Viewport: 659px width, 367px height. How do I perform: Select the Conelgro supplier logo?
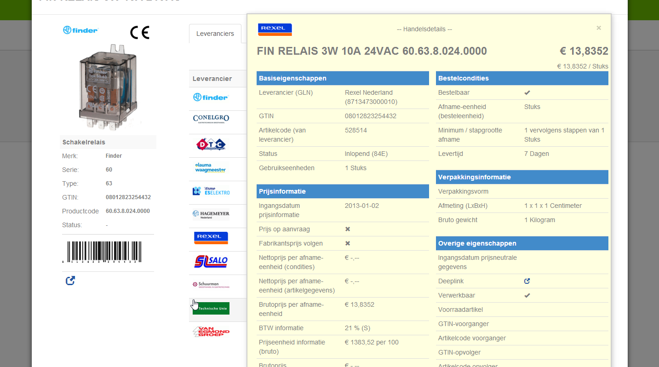tap(211, 119)
